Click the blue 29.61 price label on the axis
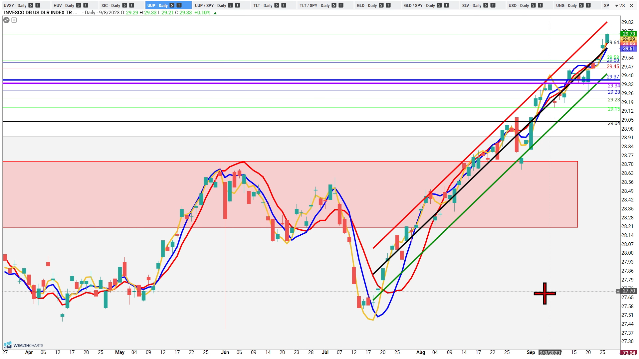Image resolution: width=639 pixels, height=359 pixels. click(x=629, y=49)
